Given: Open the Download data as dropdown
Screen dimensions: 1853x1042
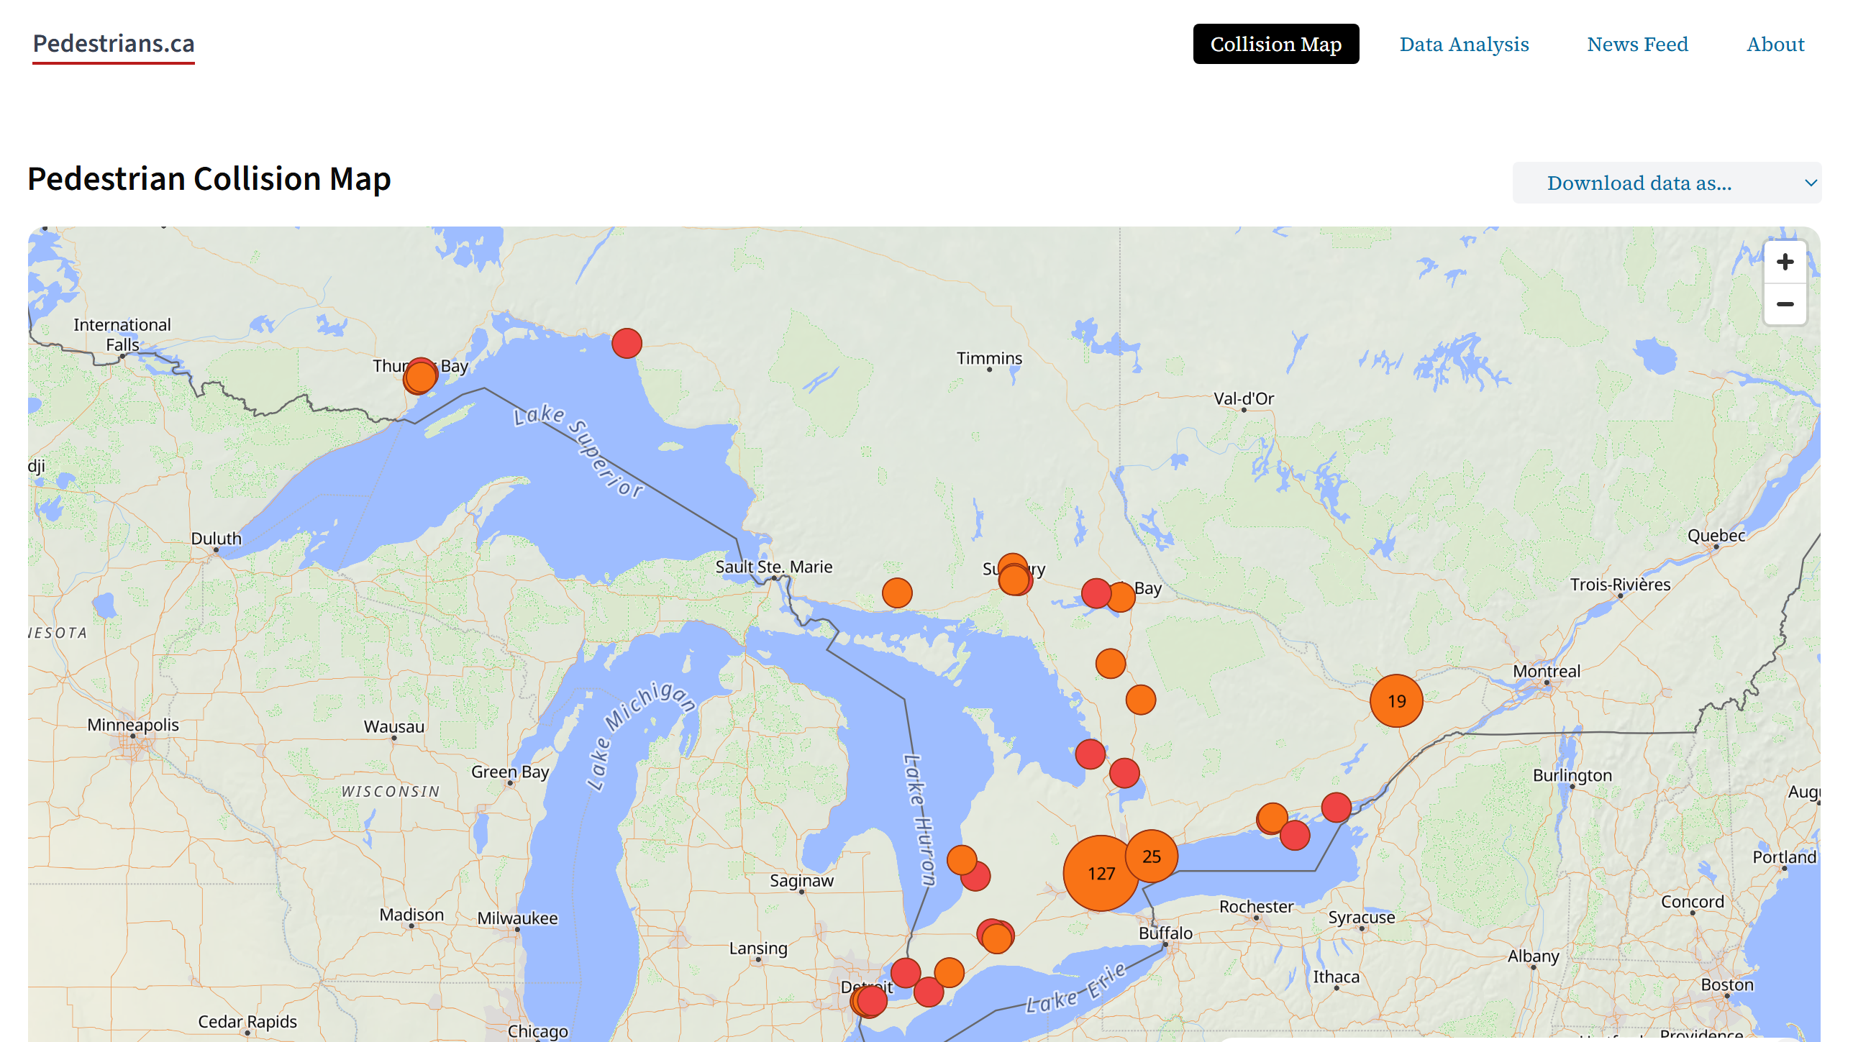Looking at the screenshot, I should click(1667, 183).
